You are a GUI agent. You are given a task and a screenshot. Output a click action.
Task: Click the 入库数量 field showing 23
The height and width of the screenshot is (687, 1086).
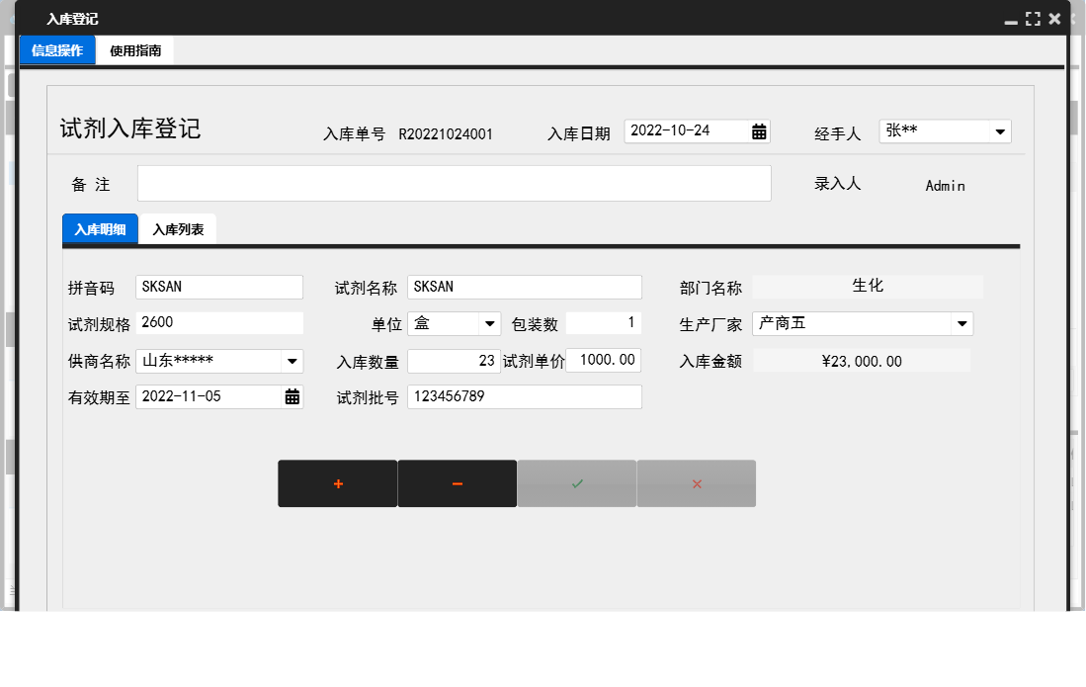pyautogui.click(x=455, y=361)
